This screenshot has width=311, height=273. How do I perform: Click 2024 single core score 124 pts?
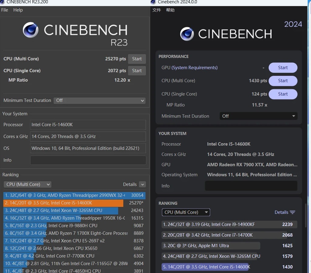pos(259,94)
